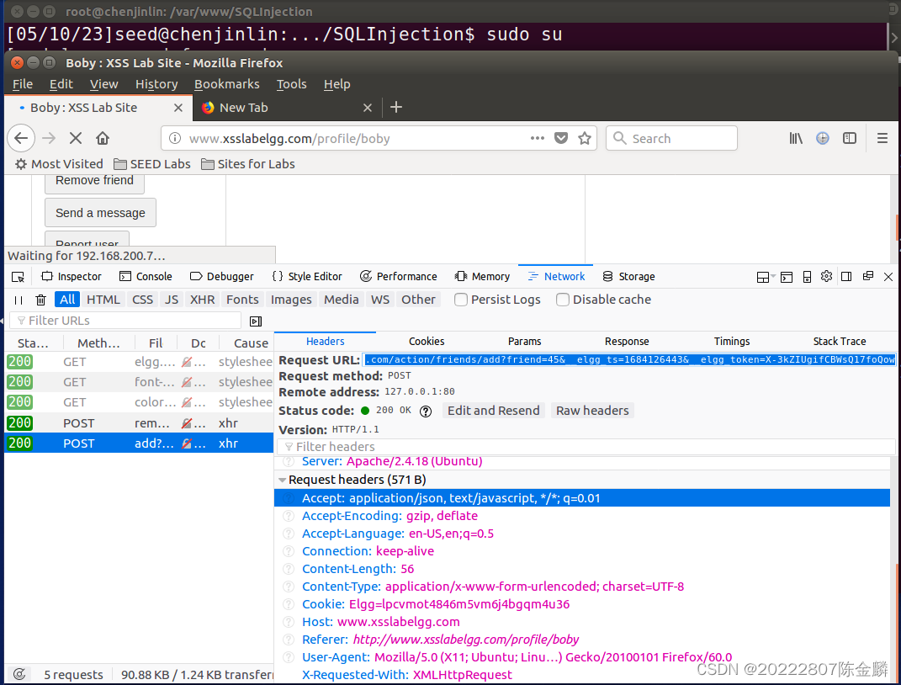Click the extension icon beside the Library icon
The width and height of the screenshot is (901, 685).
click(823, 139)
